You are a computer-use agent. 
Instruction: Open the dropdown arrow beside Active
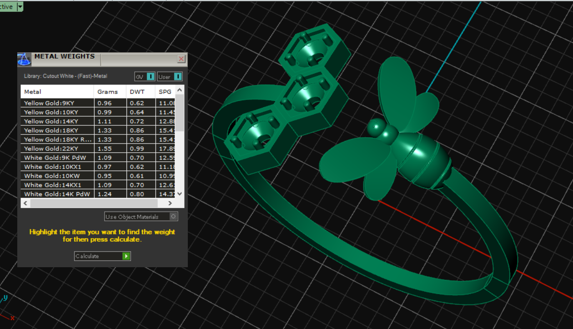click(x=20, y=6)
